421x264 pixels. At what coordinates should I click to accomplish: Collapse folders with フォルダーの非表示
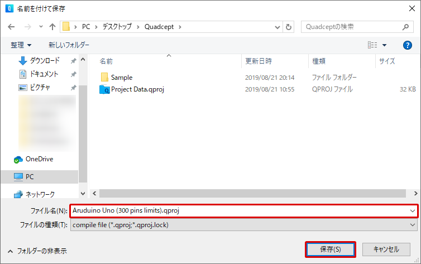pyautogui.click(x=37, y=251)
